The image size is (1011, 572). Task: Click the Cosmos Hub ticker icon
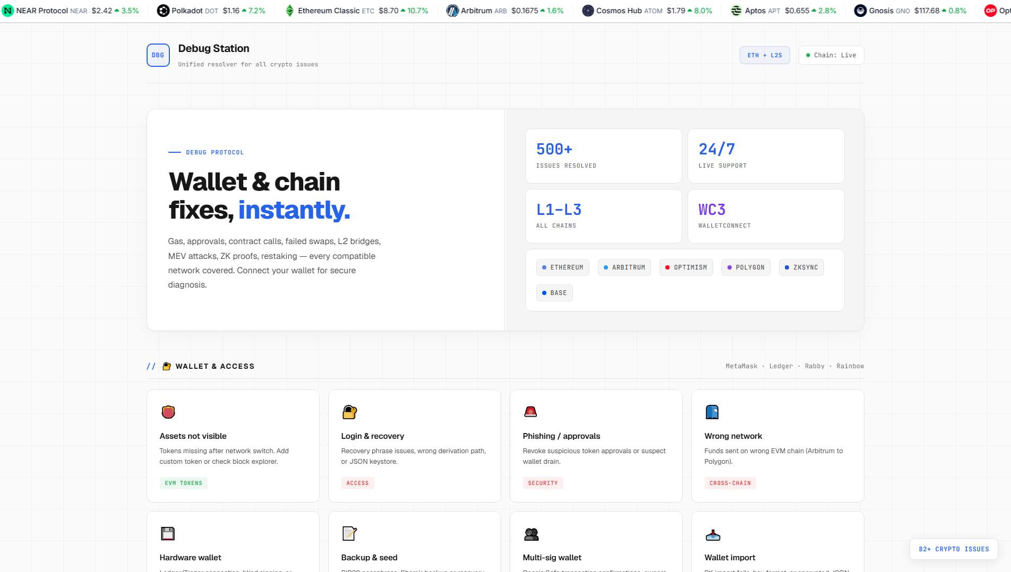[588, 11]
